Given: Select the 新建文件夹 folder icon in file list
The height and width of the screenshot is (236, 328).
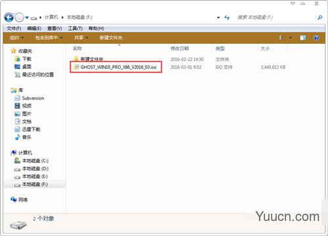Looking at the screenshot, I should [x=76, y=59].
